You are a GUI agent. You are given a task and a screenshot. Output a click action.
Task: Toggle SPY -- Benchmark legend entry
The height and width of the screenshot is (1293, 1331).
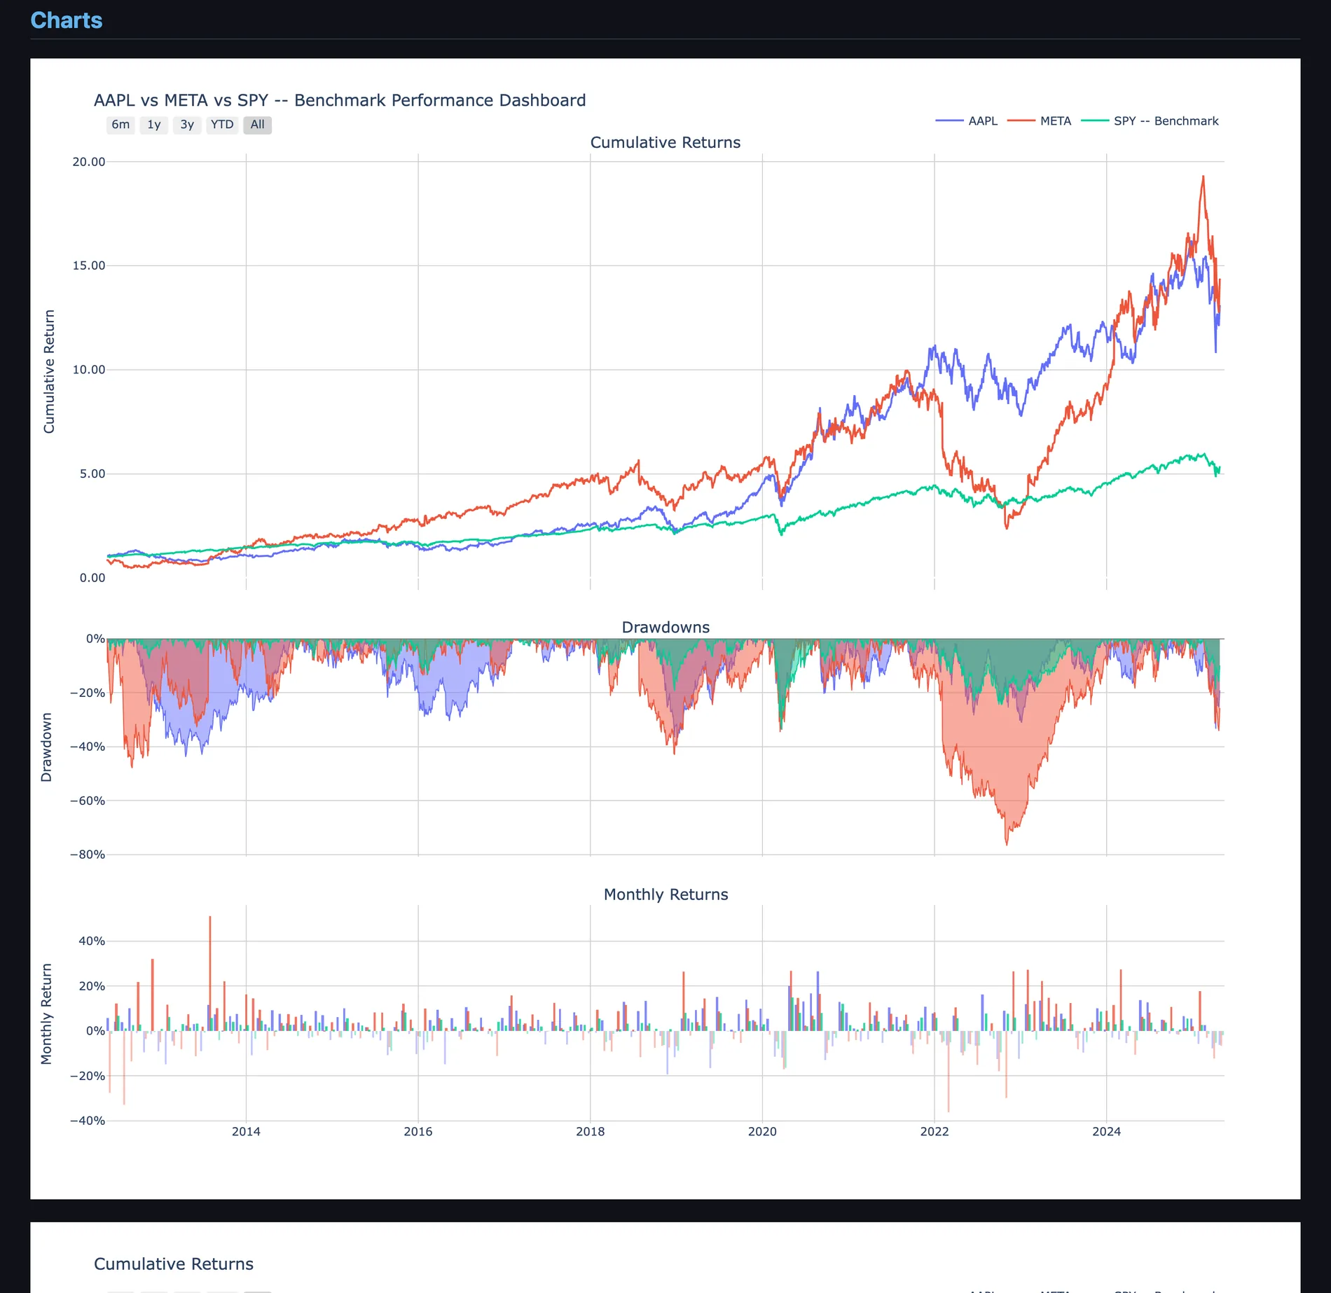tap(1150, 121)
